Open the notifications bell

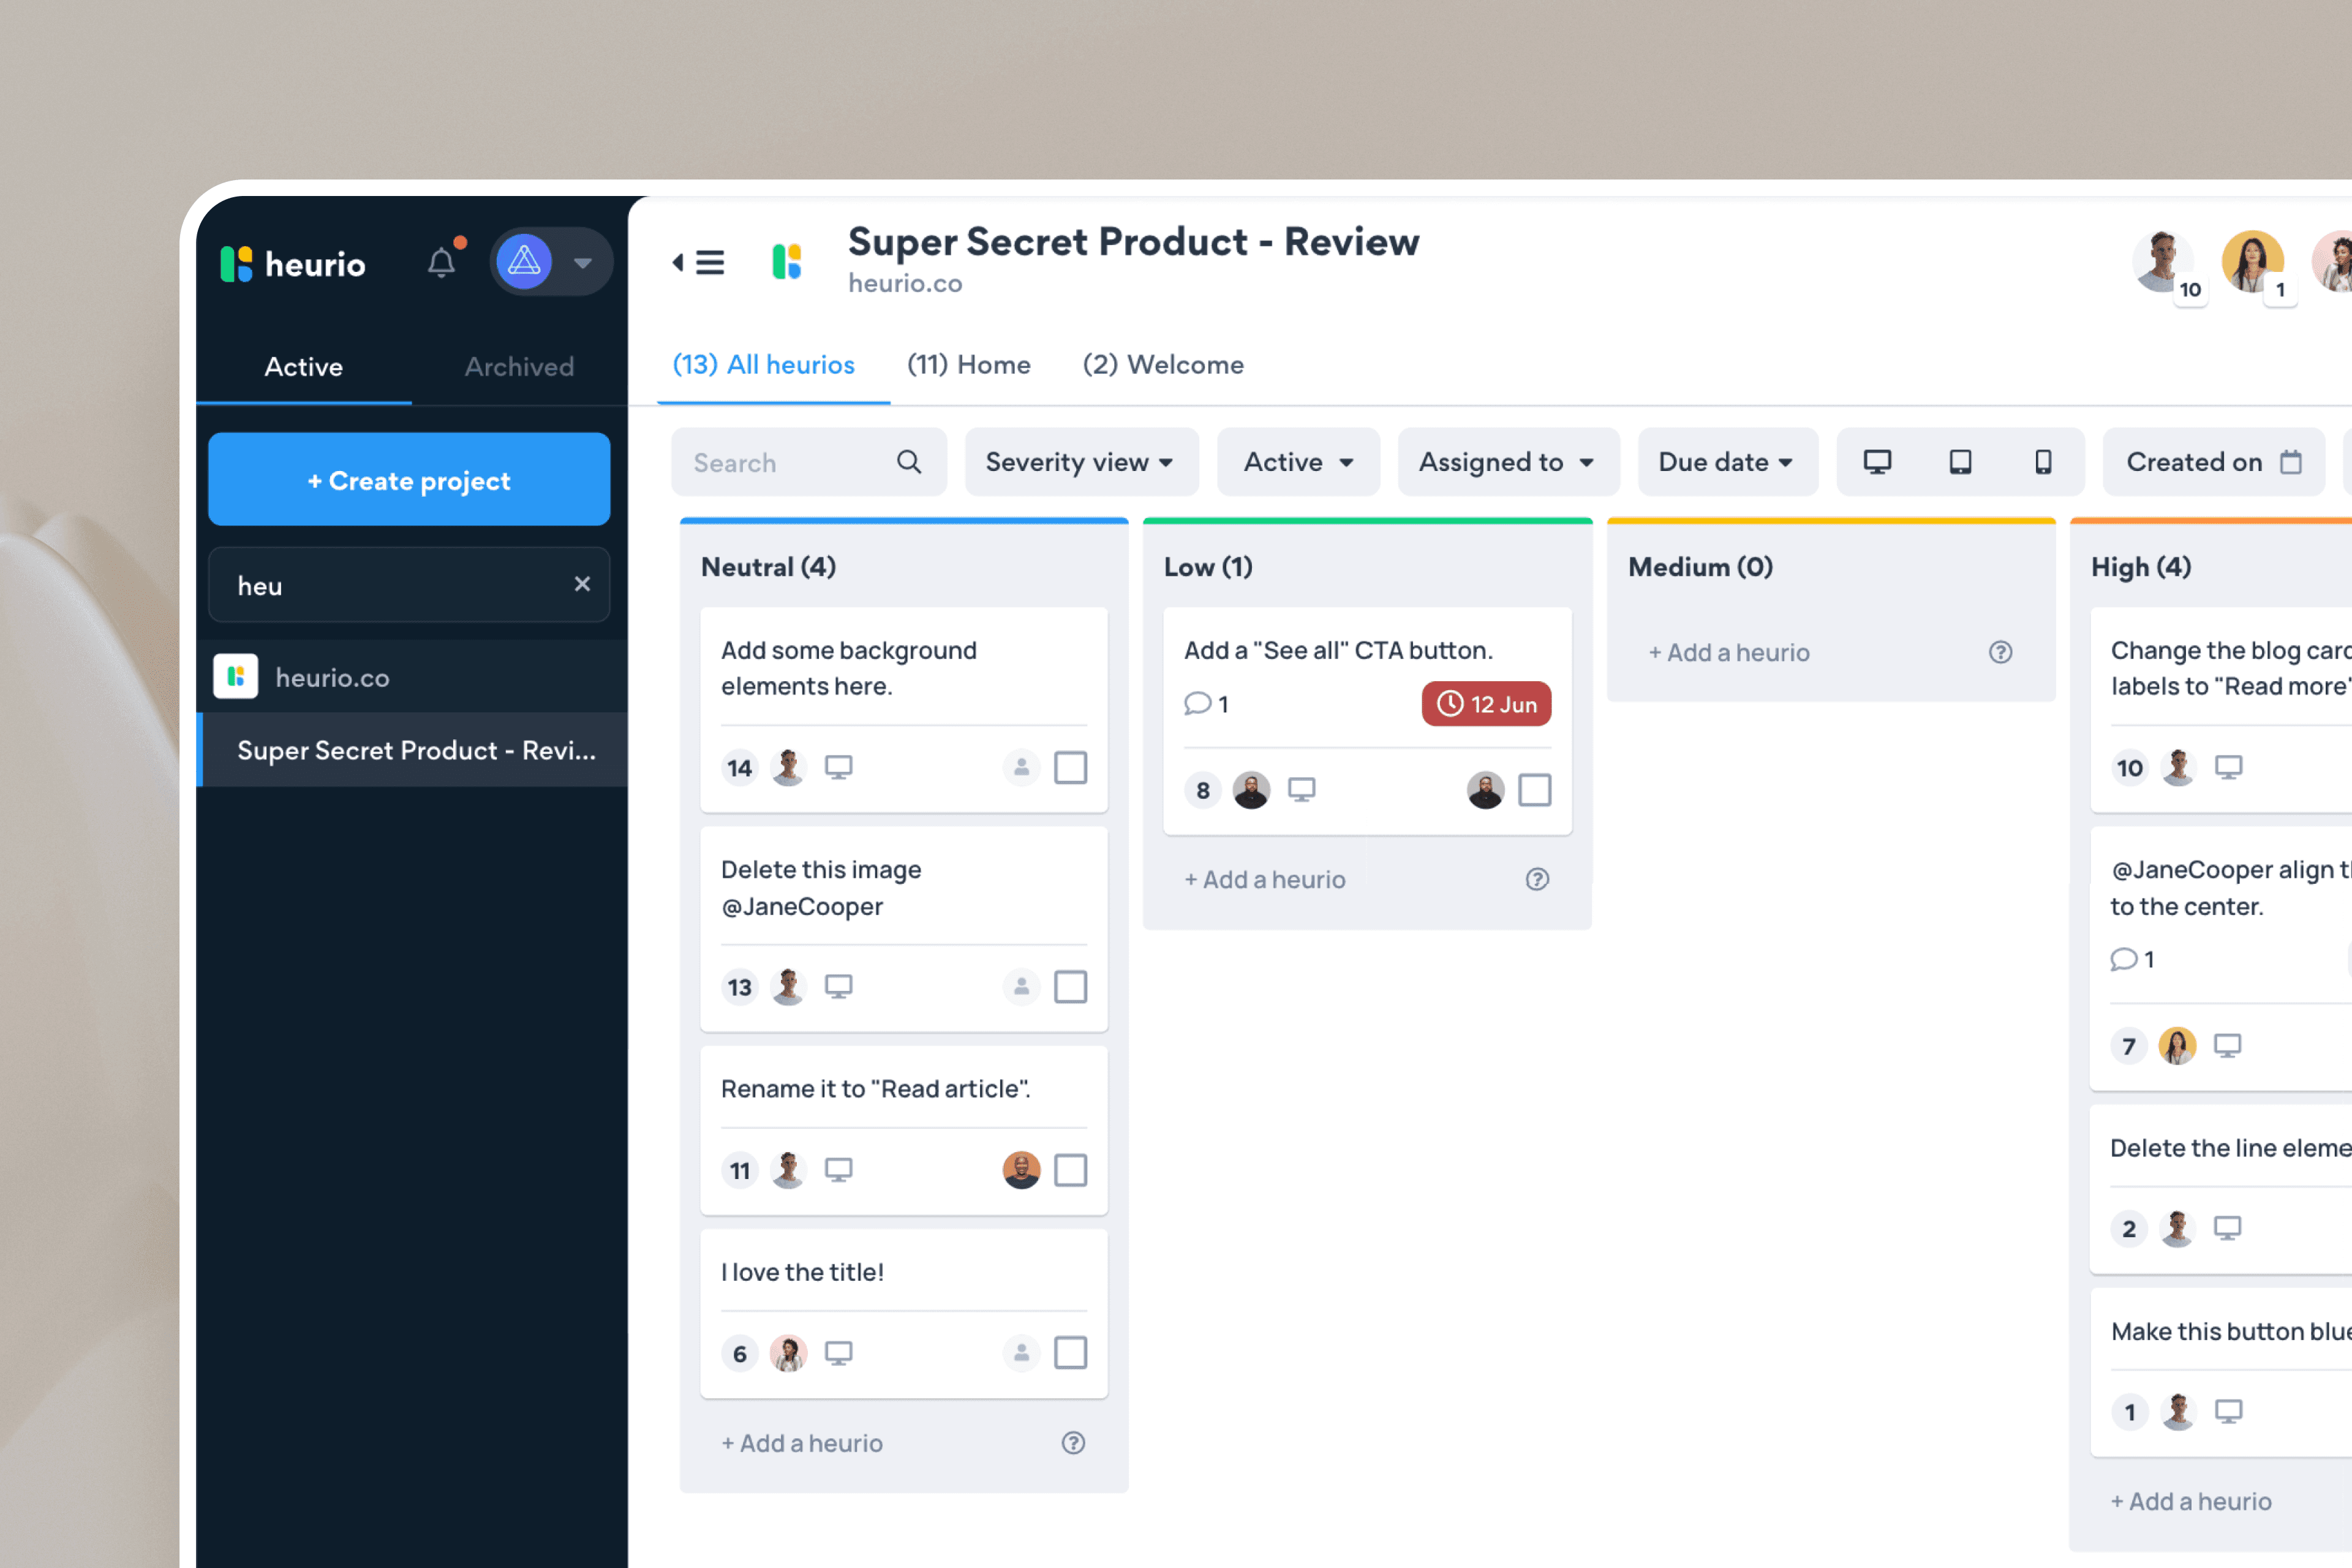coord(441,263)
